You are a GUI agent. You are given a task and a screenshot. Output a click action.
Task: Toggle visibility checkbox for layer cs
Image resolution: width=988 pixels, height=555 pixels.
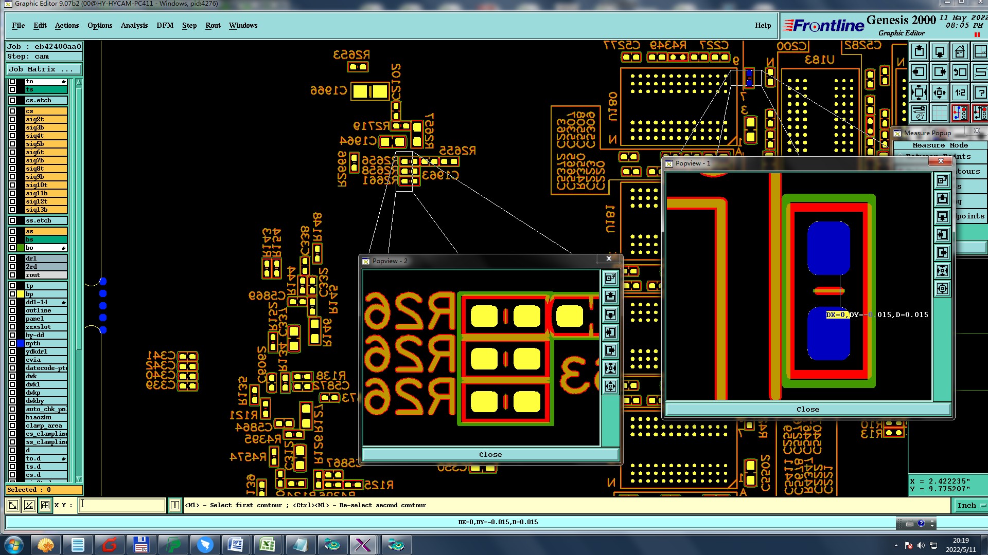coord(12,111)
